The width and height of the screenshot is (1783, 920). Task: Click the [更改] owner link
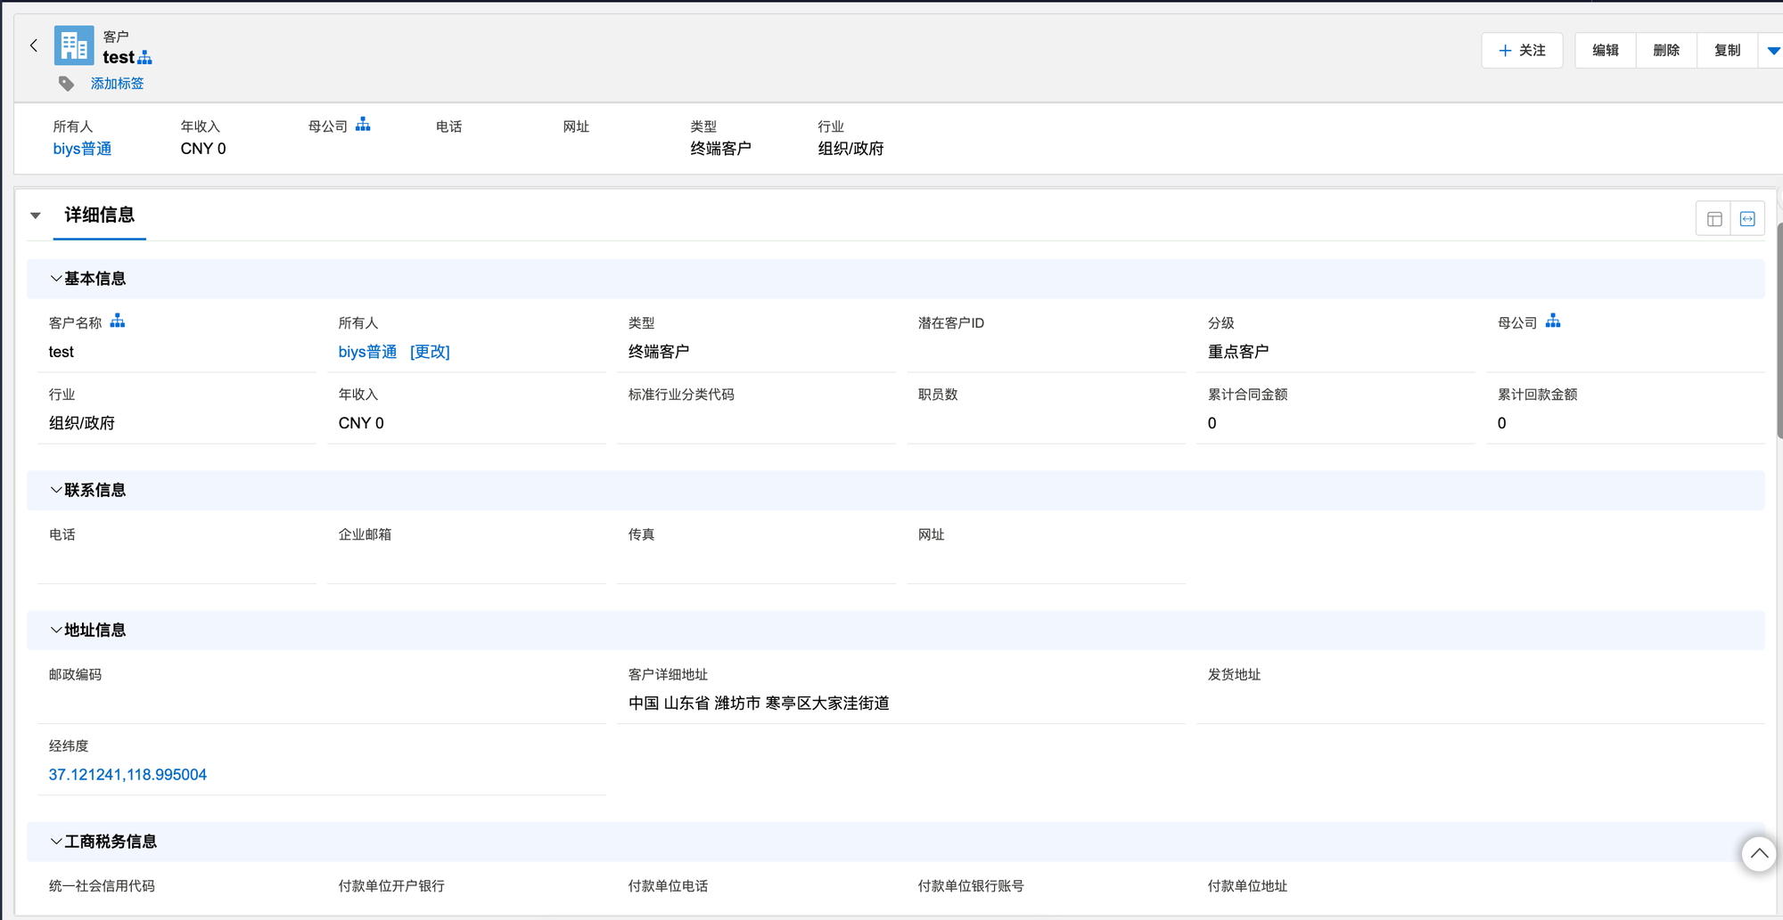pos(430,352)
